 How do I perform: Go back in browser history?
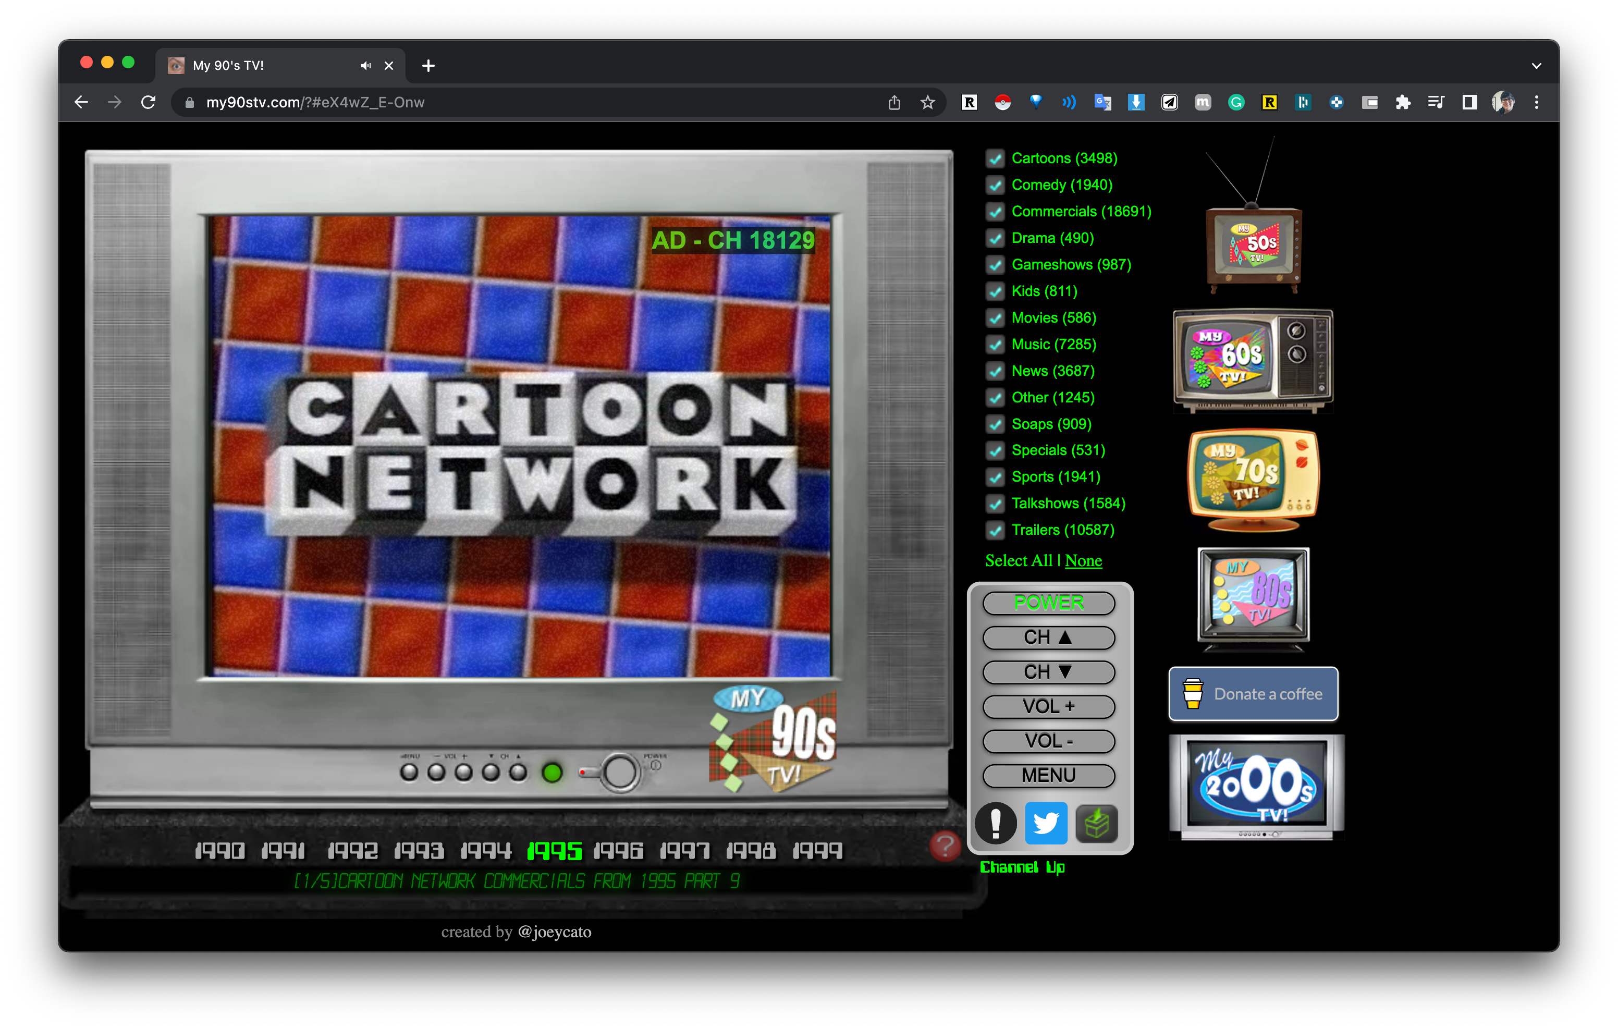(81, 102)
